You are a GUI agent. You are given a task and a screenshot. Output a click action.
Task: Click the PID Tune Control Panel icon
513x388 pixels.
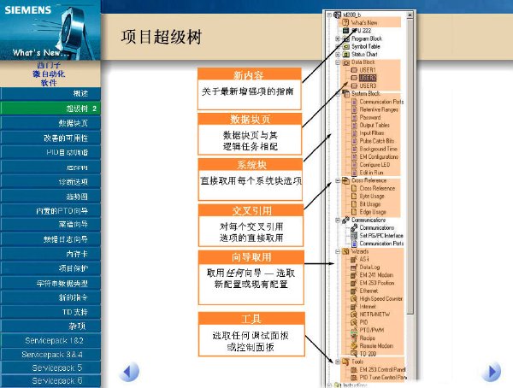point(354,378)
